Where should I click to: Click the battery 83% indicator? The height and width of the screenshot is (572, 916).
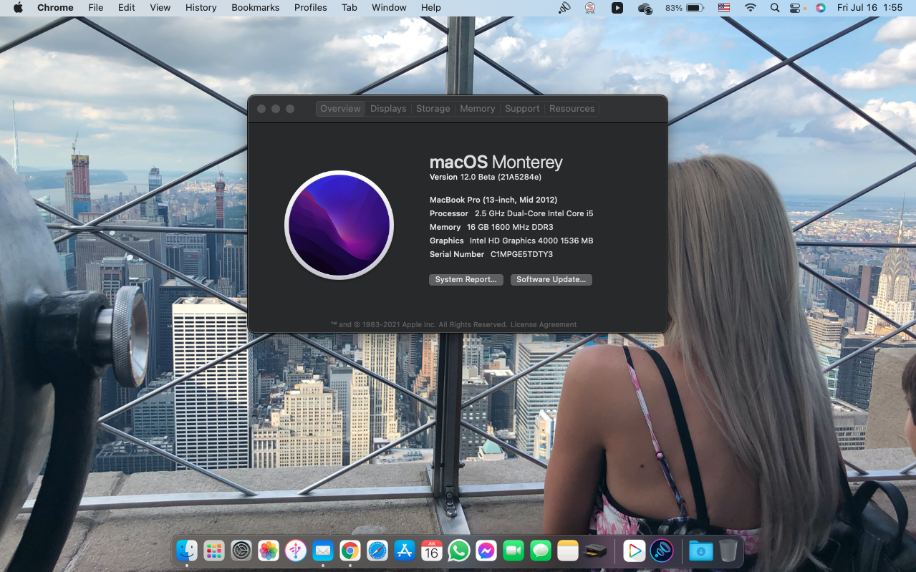pos(685,7)
